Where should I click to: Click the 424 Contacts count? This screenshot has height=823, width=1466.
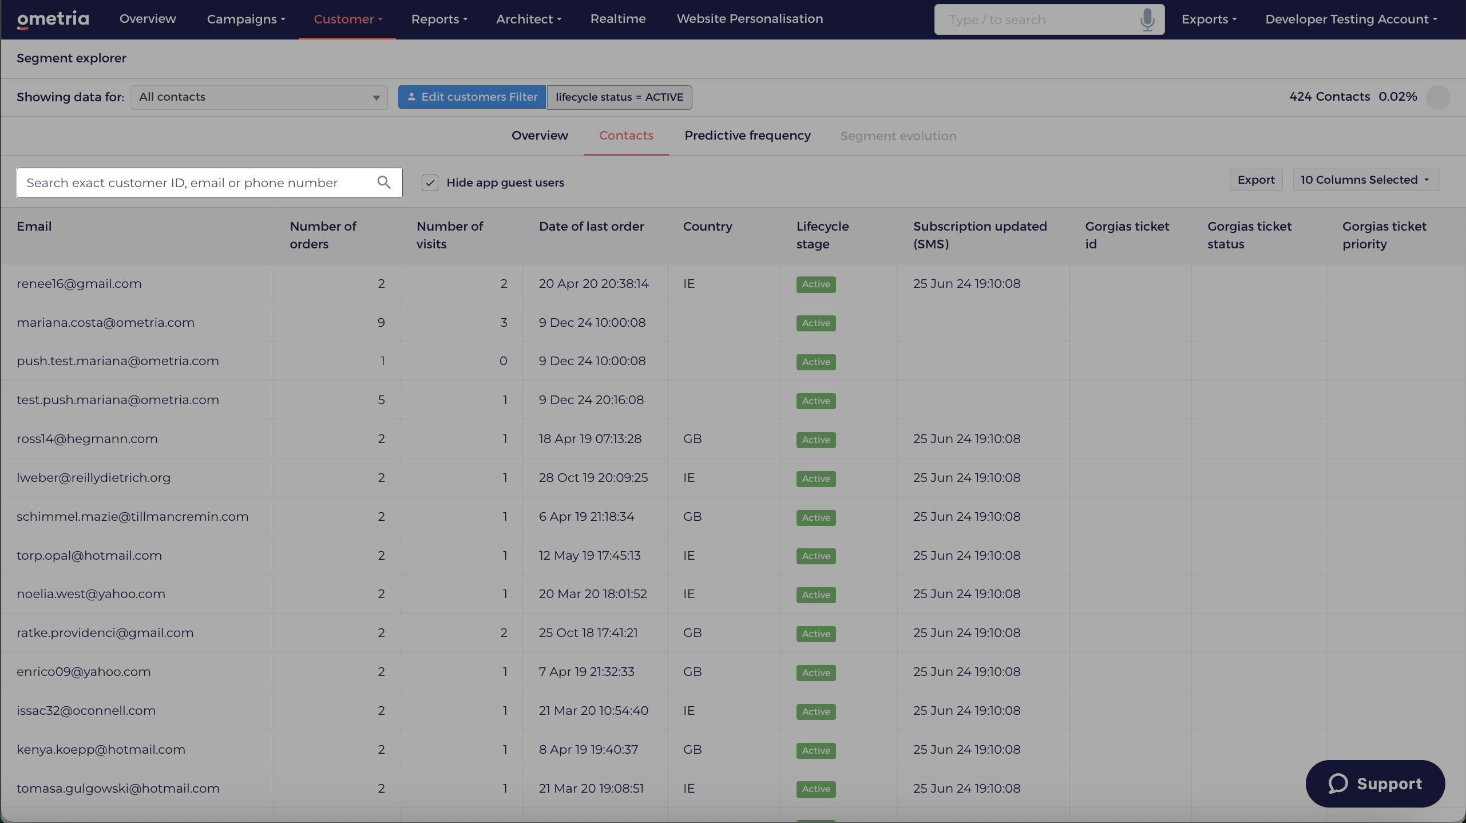point(1330,97)
